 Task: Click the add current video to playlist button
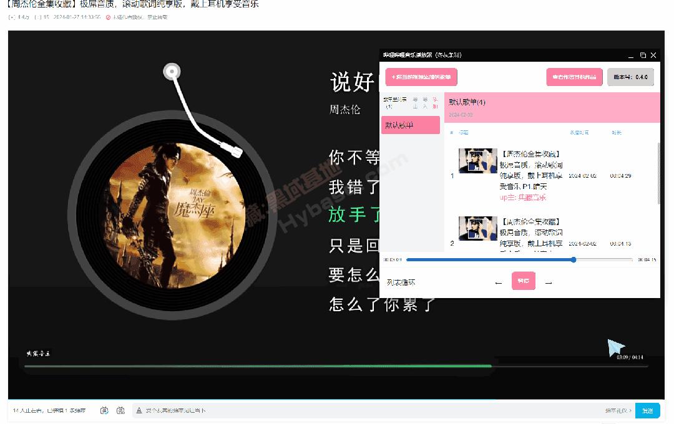[421, 77]
